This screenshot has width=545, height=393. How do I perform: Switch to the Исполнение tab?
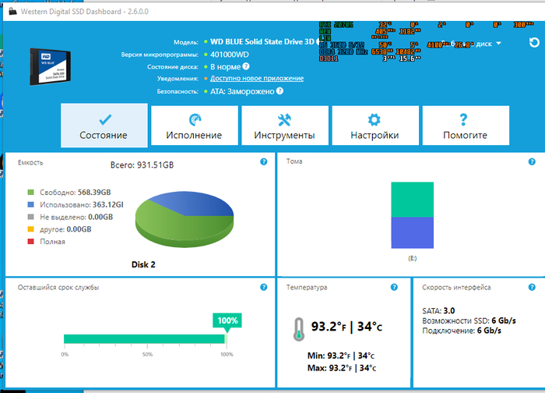point(194,126)
